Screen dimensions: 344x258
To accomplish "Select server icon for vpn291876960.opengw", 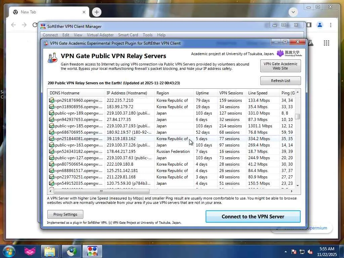I will (x=51, y=100).
